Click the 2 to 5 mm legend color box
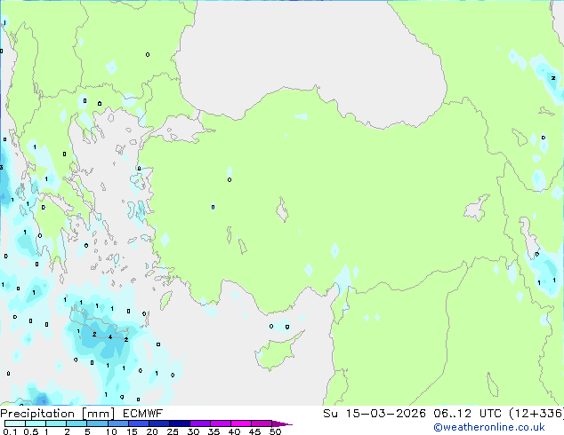Screen dimensions: 564x435 pos(77,423)
